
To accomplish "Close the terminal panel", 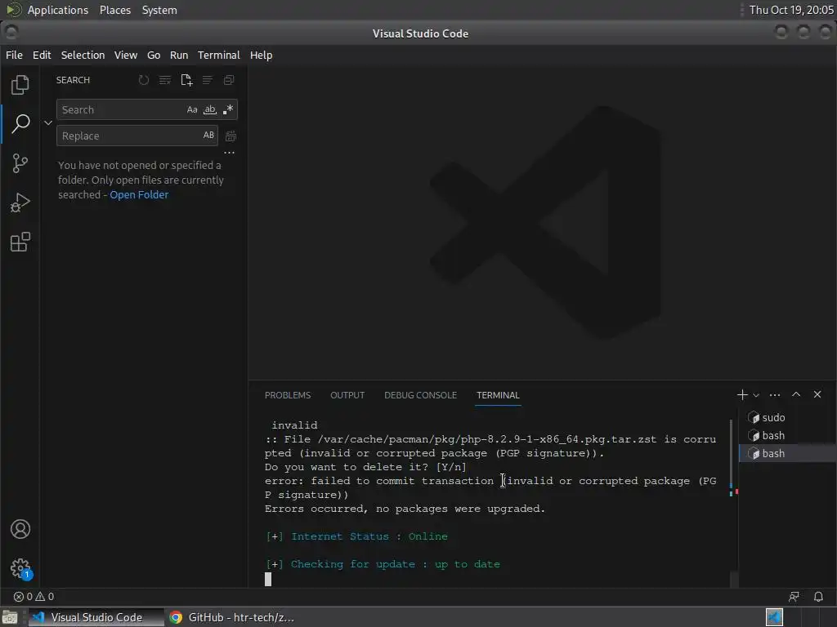I will tap(817, 394).
